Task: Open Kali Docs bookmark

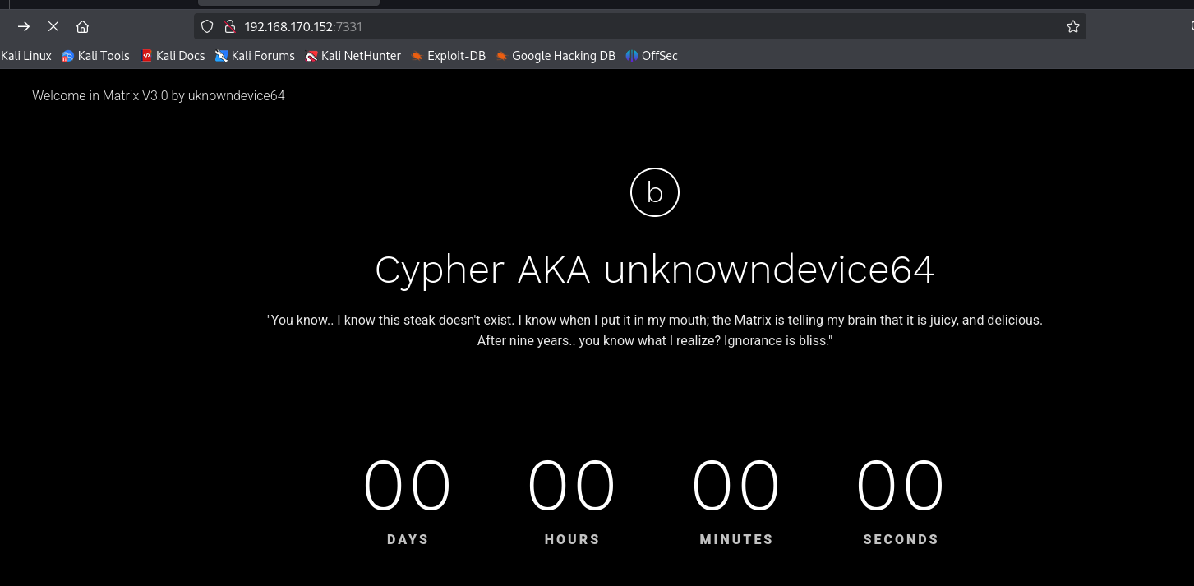Action: point(173,56)
